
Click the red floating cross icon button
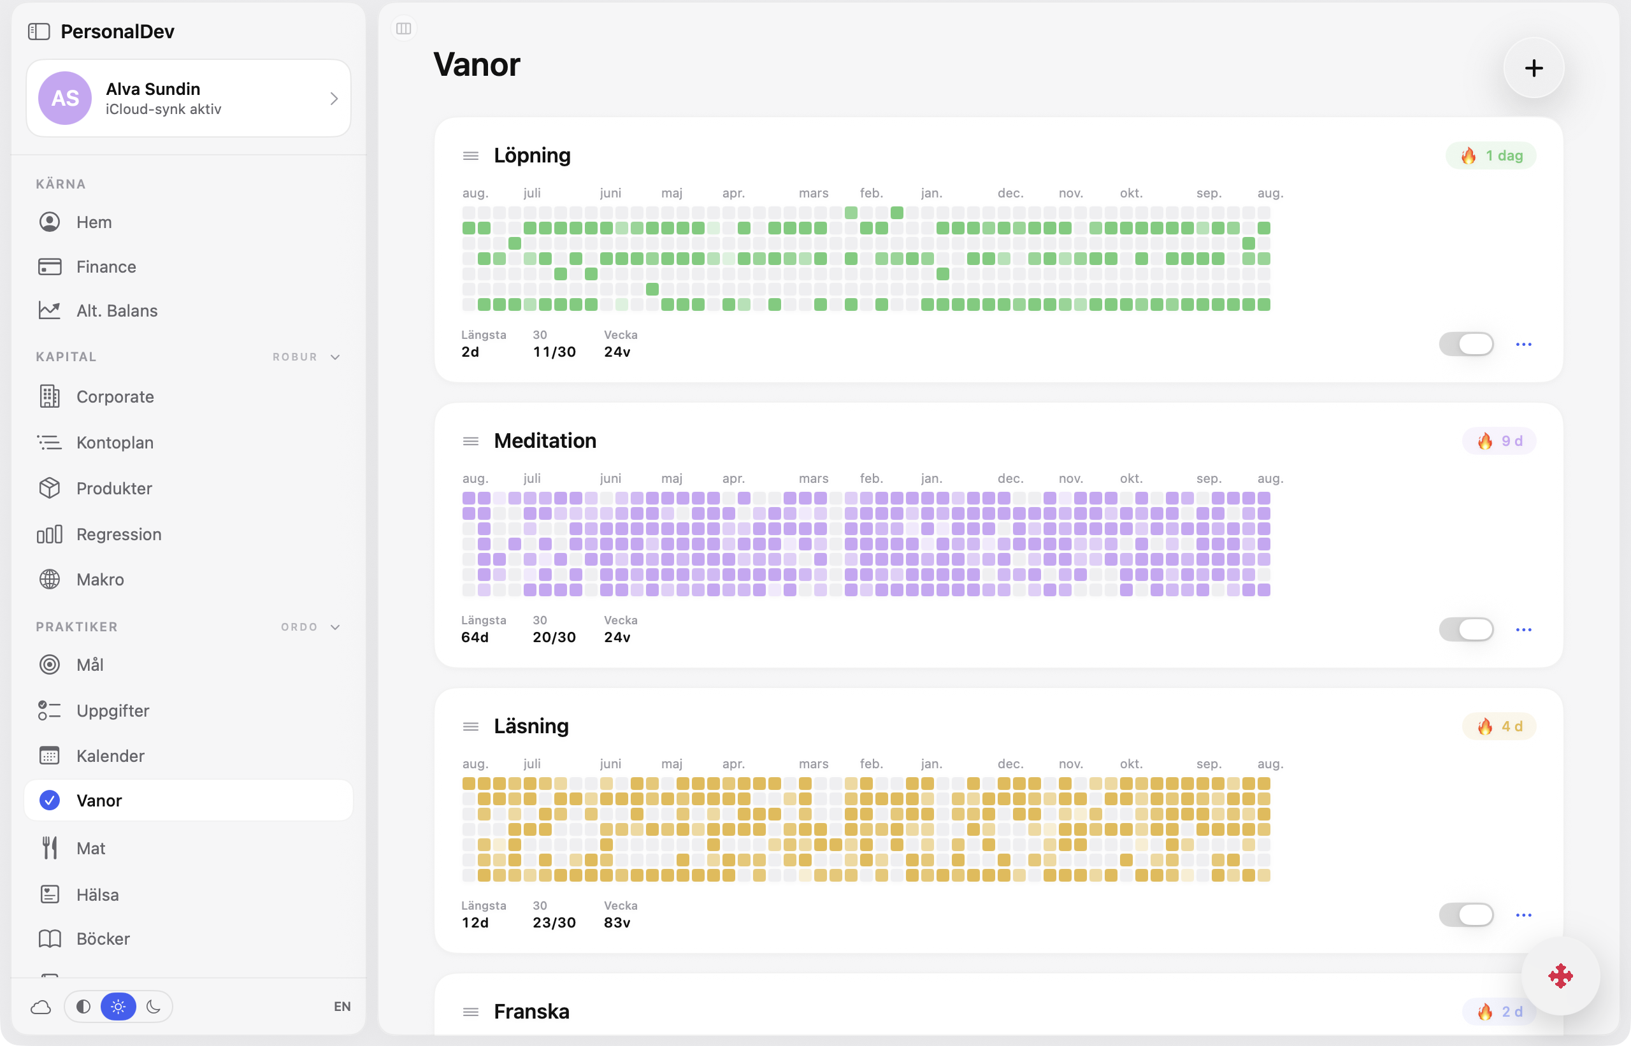tap(1560, 976)
